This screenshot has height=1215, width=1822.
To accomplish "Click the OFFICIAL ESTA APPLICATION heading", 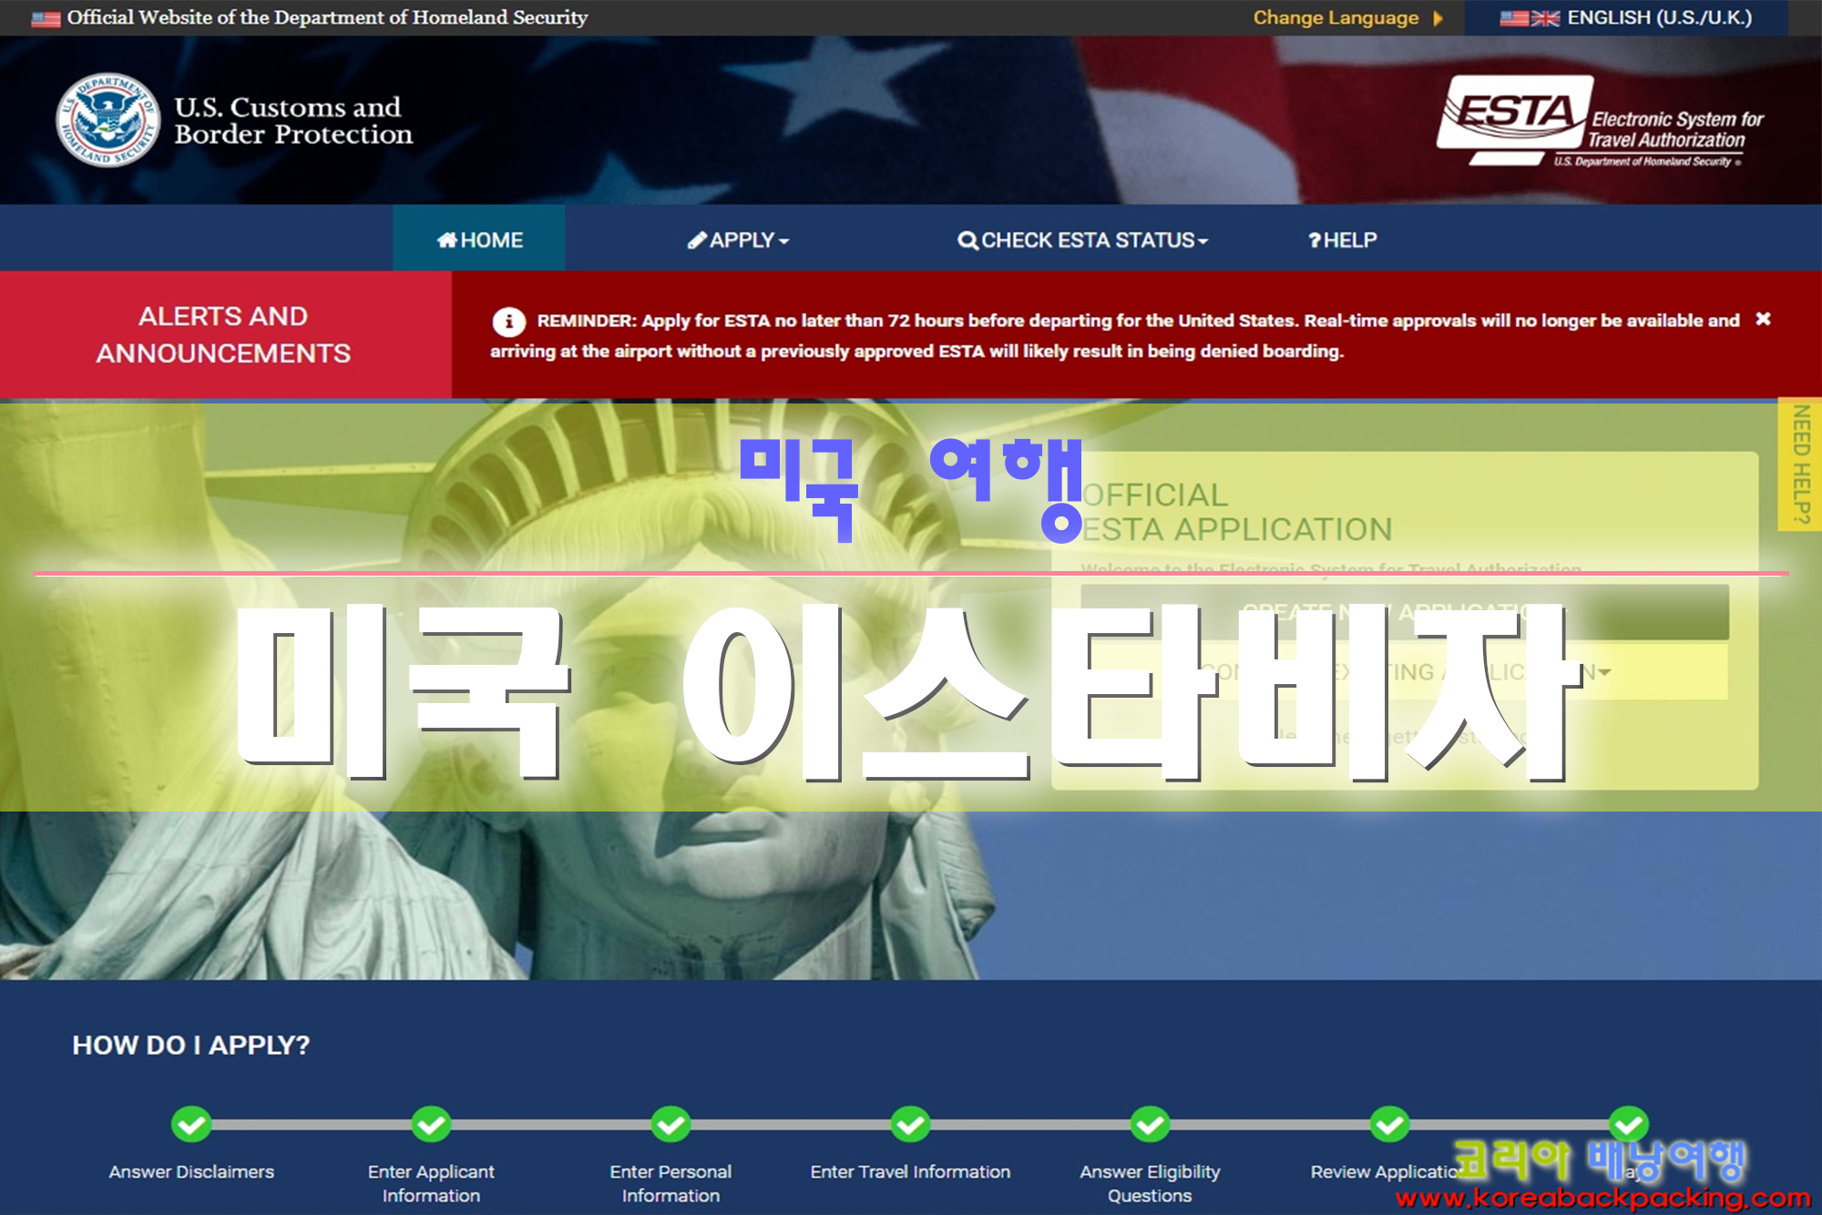I will (1237, 512).
